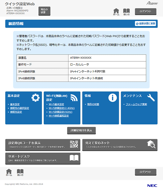This screenshot has width=163, height=193.
Task: Click the book icon in サポートデスク banner
Action: [74, 158]
